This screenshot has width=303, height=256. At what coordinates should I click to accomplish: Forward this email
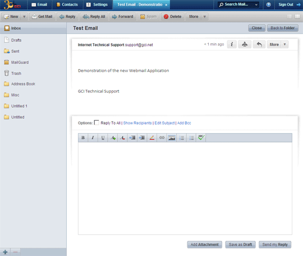[x=123, y=17]
